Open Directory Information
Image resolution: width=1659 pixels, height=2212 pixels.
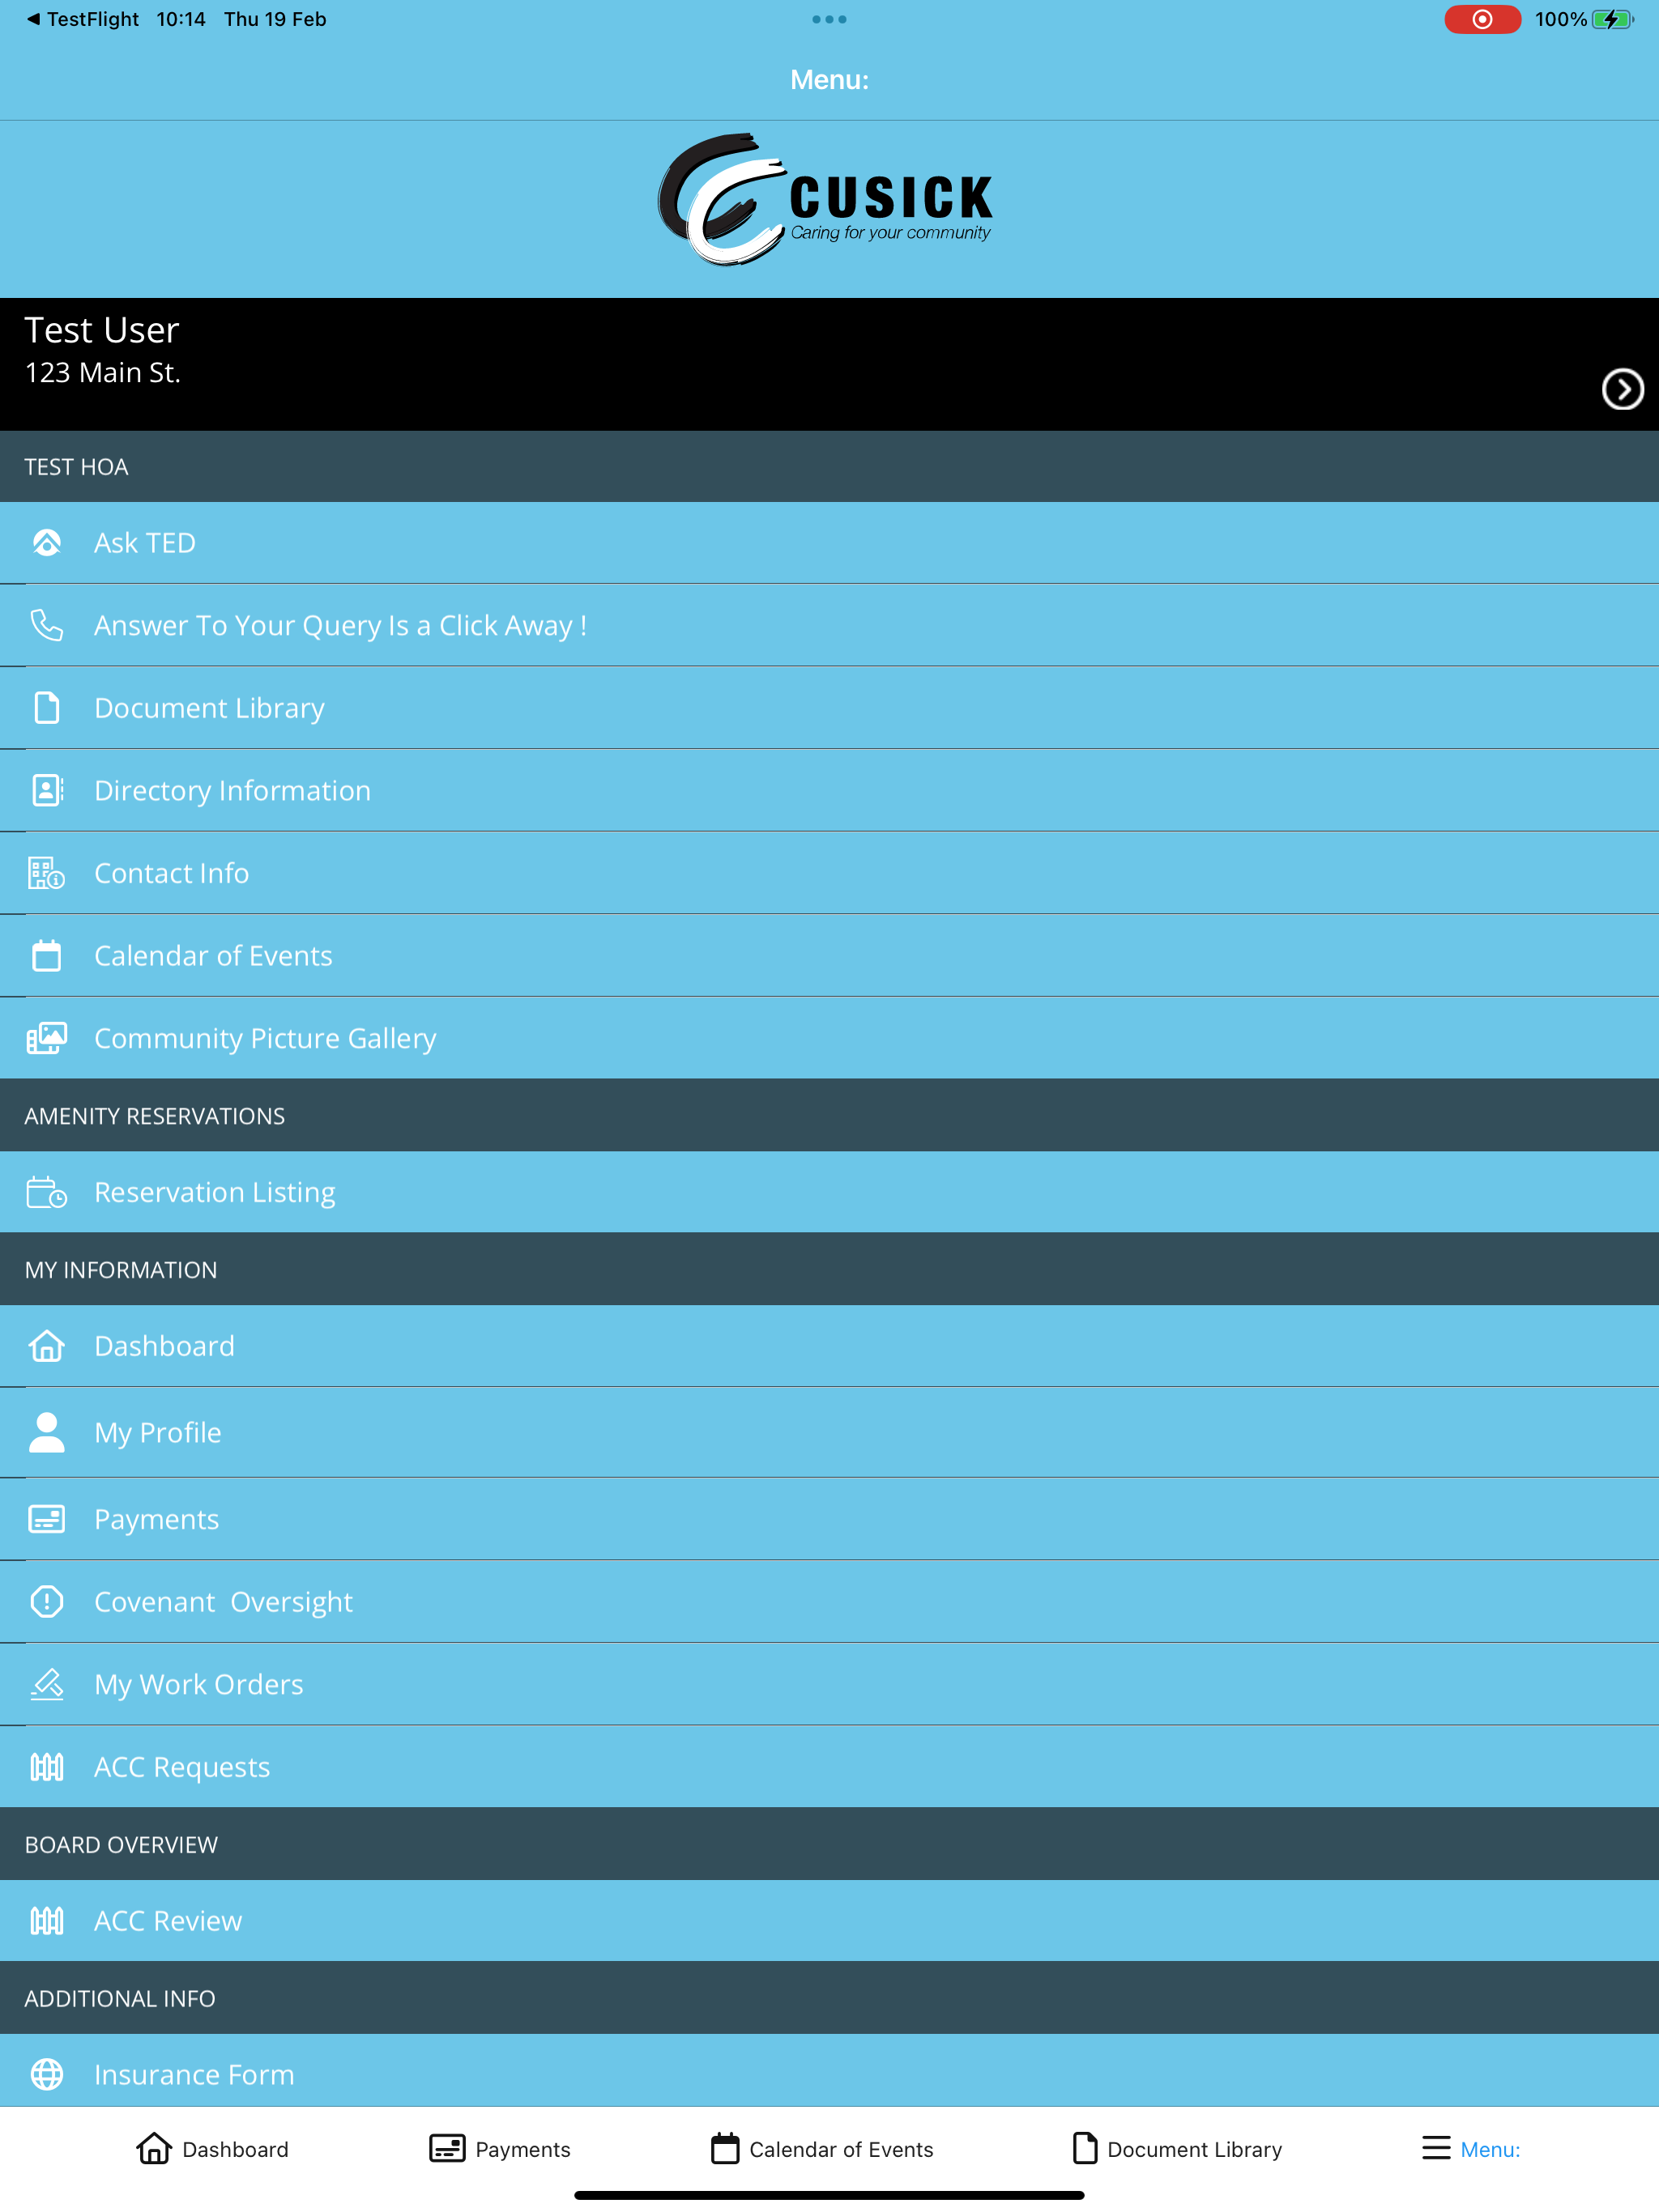[829, 790]
